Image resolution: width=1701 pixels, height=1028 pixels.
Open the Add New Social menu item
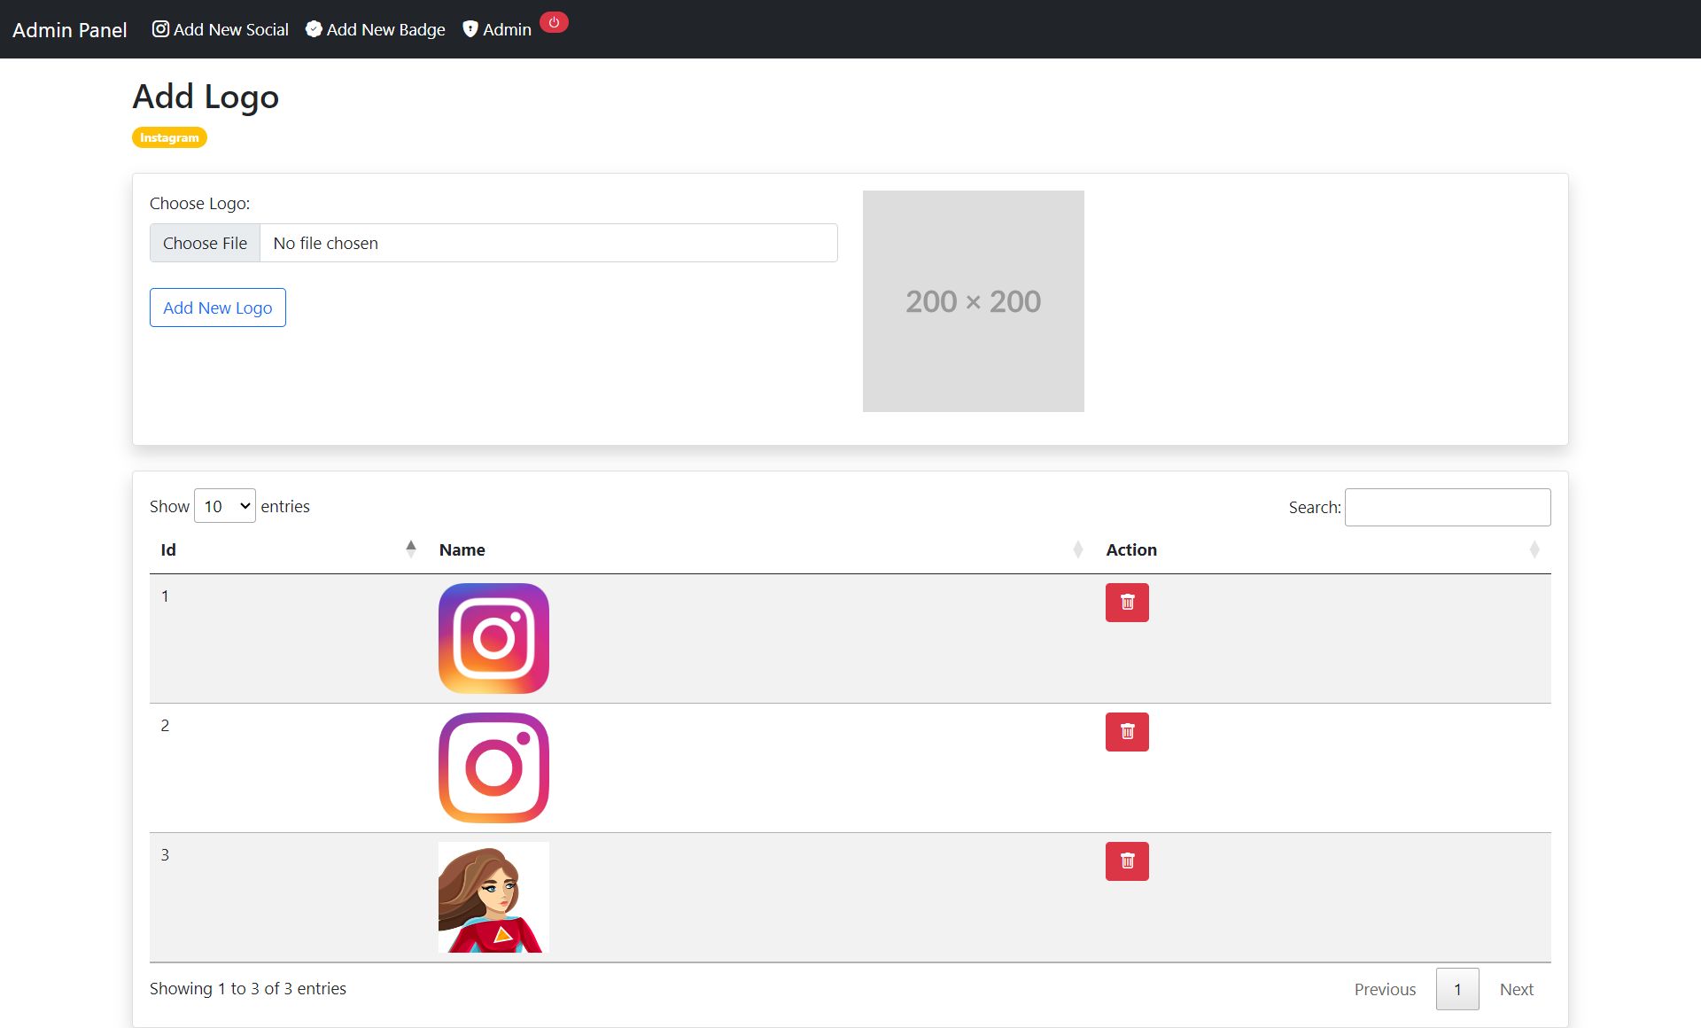(x=221, y=29)
